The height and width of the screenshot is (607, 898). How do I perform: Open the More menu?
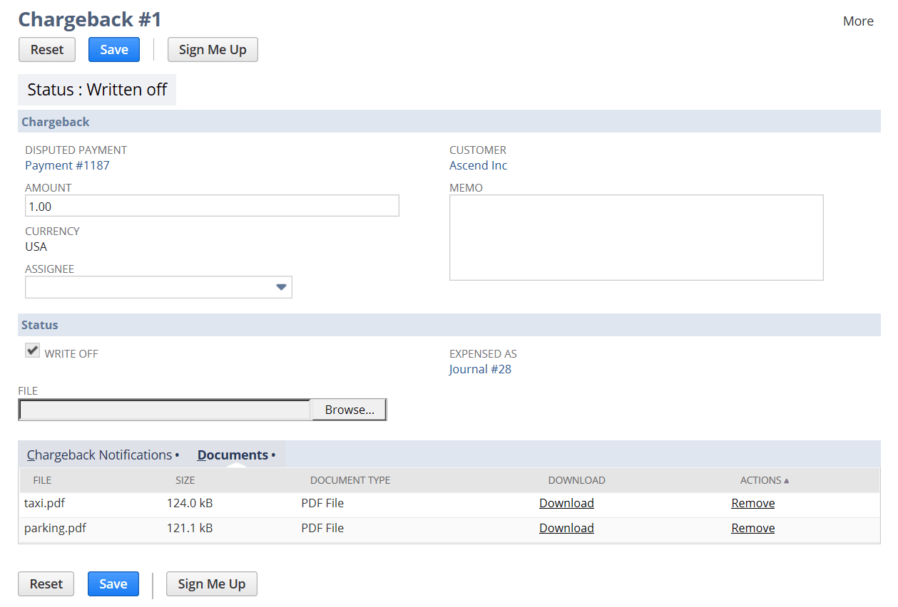coord(857,21)
